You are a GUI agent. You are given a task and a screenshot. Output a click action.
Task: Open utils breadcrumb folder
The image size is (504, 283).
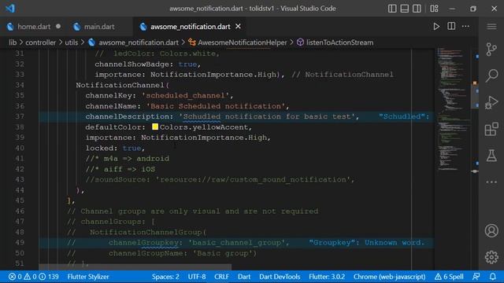click(x=72, y=42)
